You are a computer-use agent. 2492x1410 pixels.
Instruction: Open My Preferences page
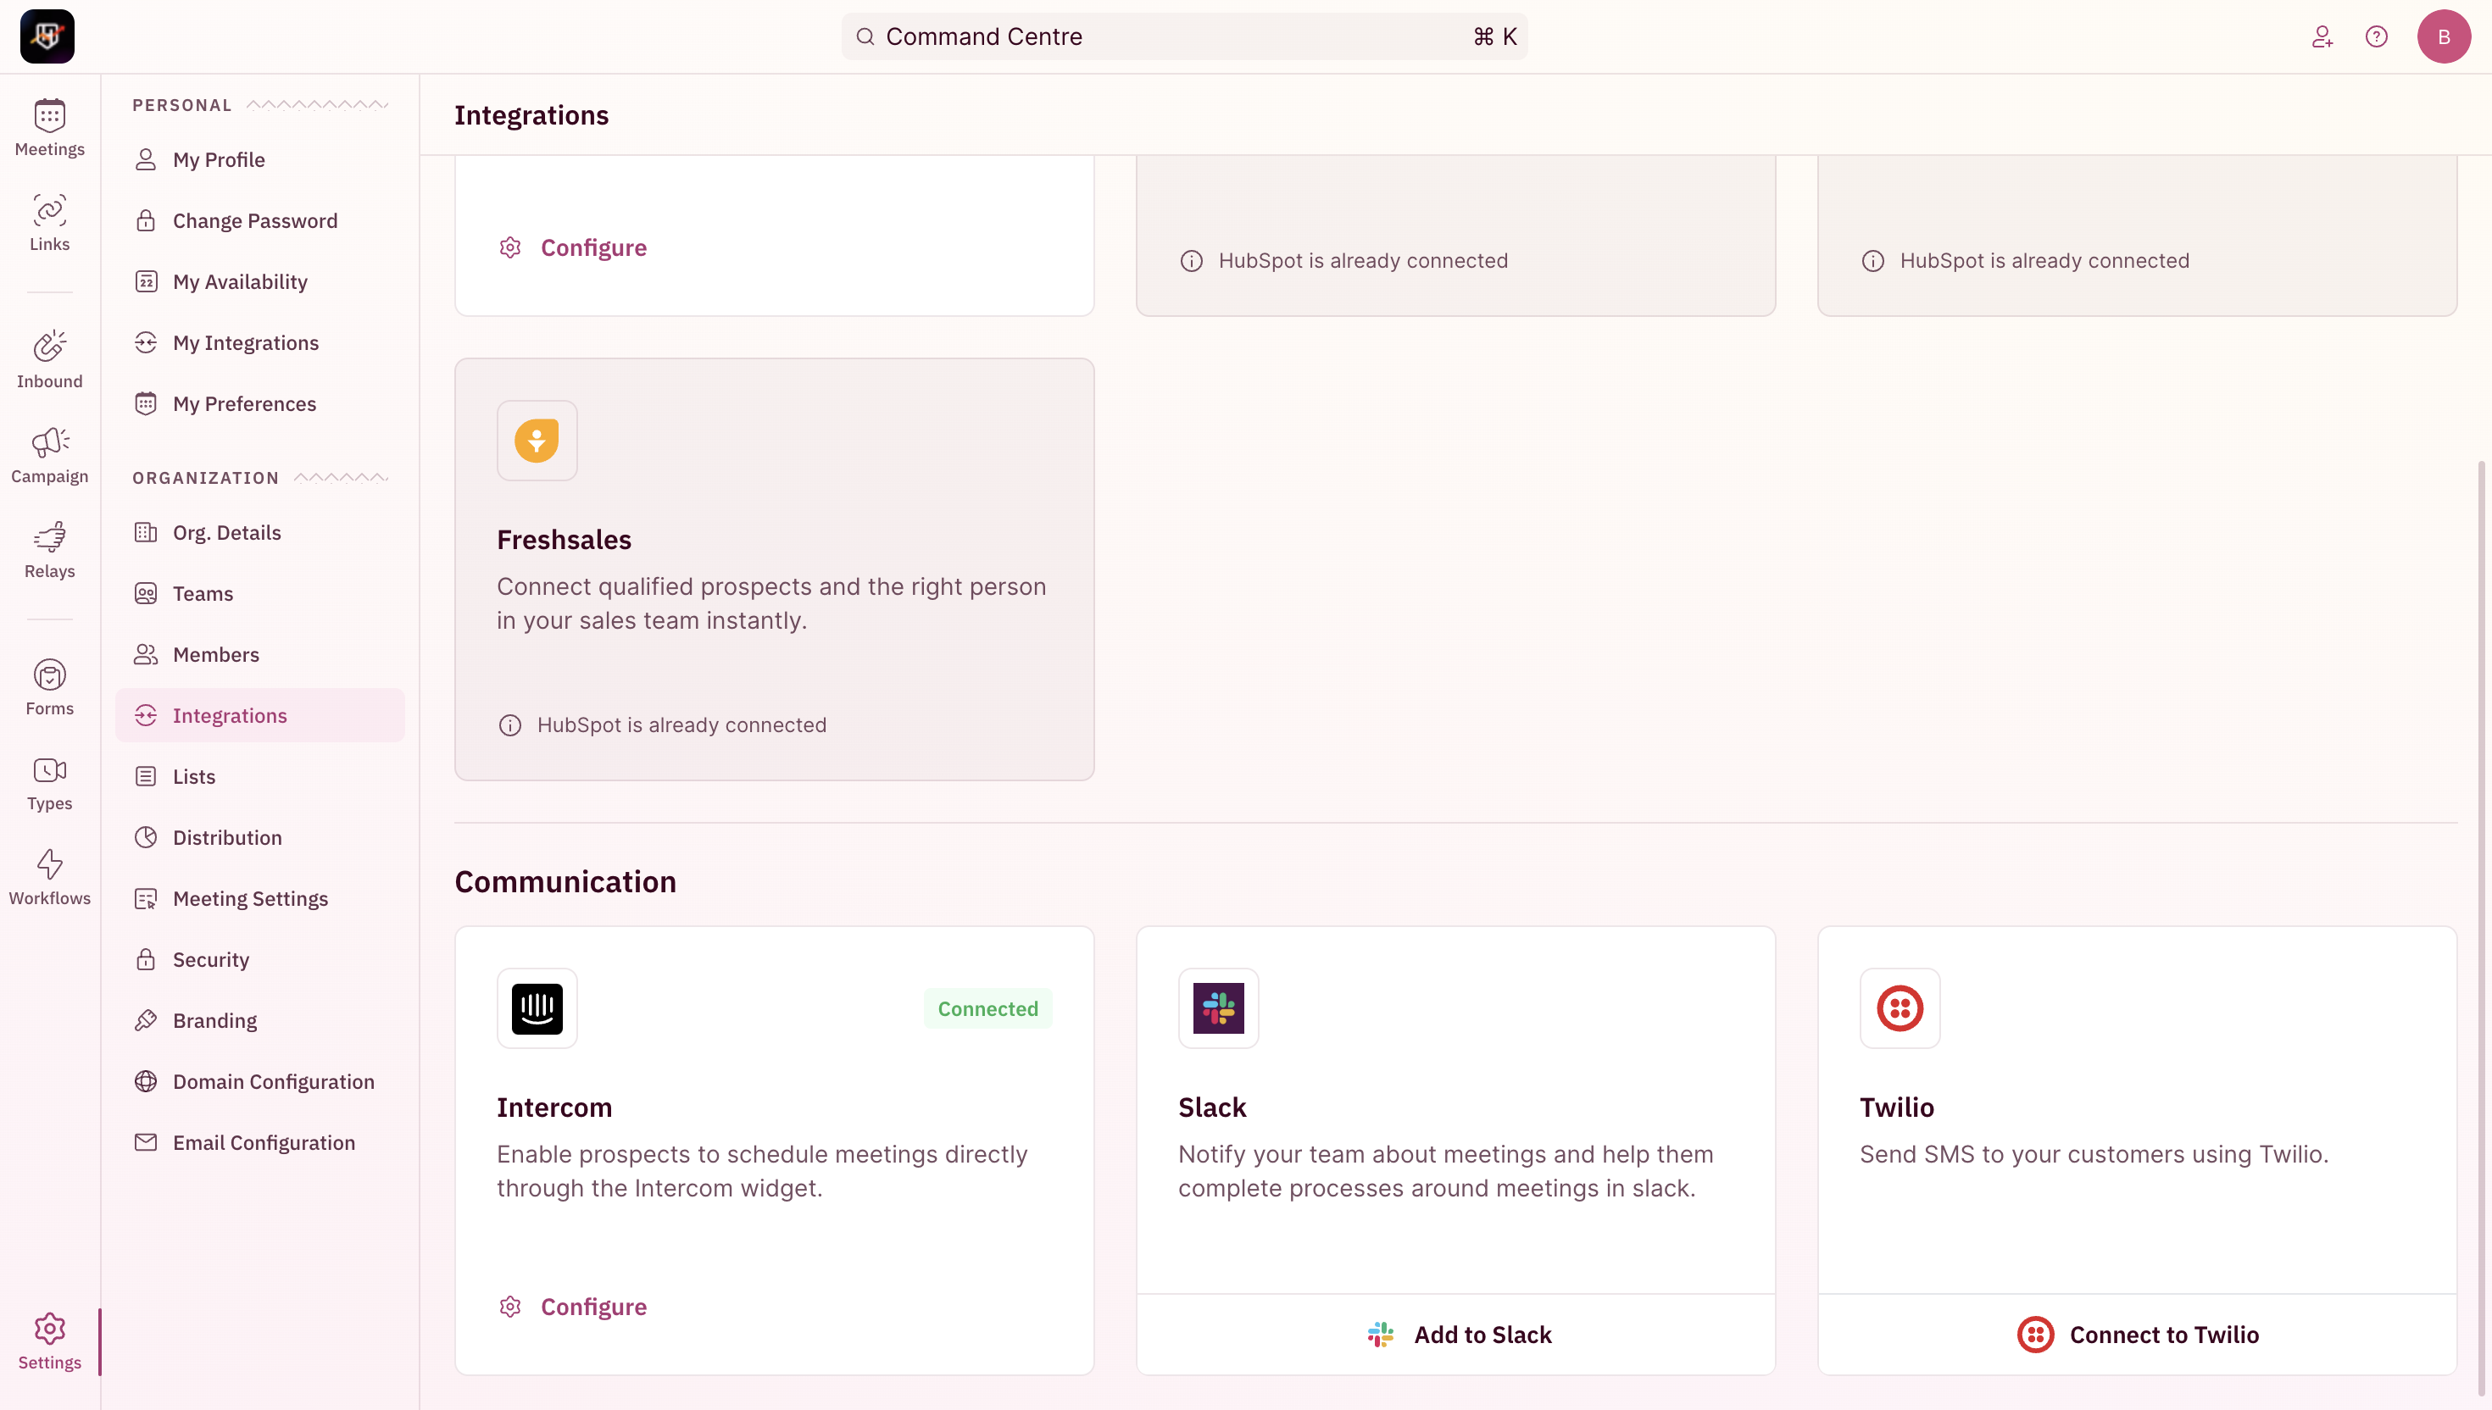pyautogui.click(x=259, y=404)
